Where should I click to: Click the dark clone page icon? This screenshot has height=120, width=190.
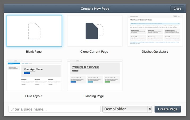[95, 31]
